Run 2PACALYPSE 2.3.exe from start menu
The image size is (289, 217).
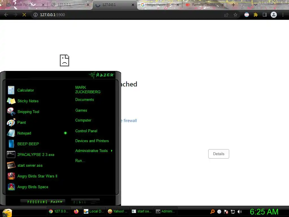(x=36, y=155)
